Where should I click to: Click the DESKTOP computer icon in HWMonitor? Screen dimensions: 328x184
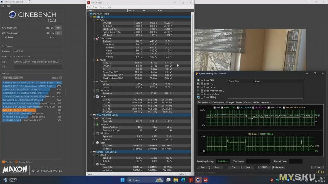pyautogui.click(x=91, y=14)
